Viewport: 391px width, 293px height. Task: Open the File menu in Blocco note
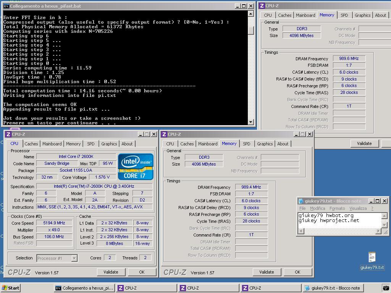[x=302, y=208]
